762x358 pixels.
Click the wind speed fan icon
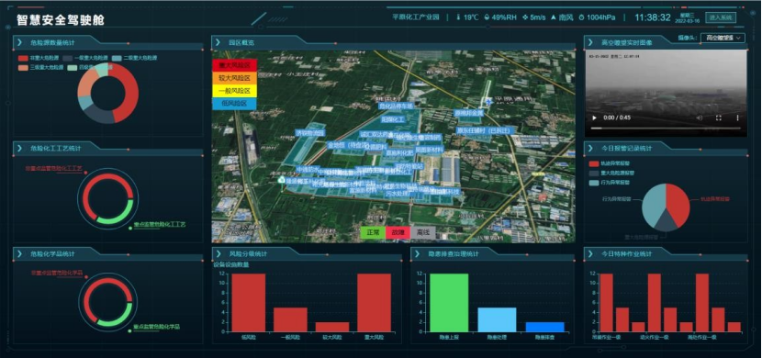(525, 17)
